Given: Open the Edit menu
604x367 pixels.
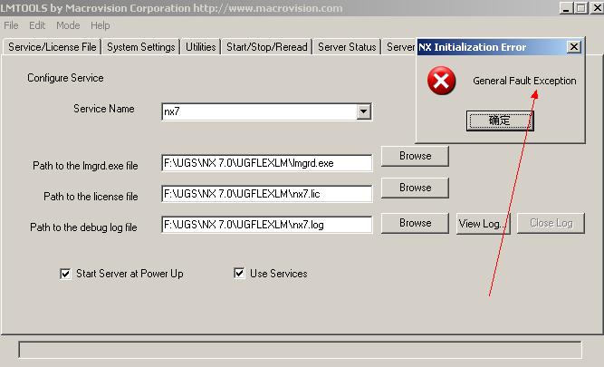Looking at the screenshot, I should 37,25.
